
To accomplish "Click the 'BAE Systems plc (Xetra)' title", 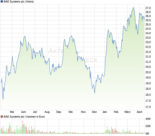I will 19,1.
